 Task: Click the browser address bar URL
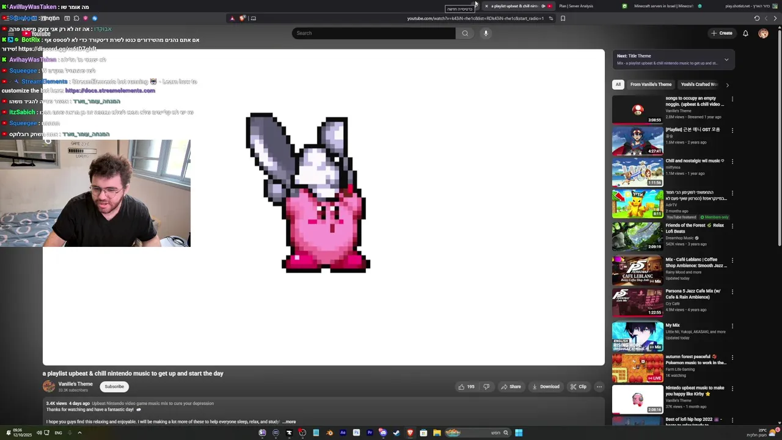tap(475, 18)
